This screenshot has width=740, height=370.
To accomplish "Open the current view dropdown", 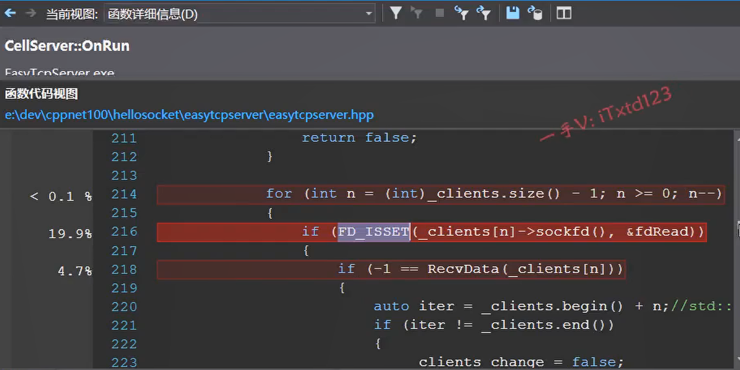I will pos(239,14).
